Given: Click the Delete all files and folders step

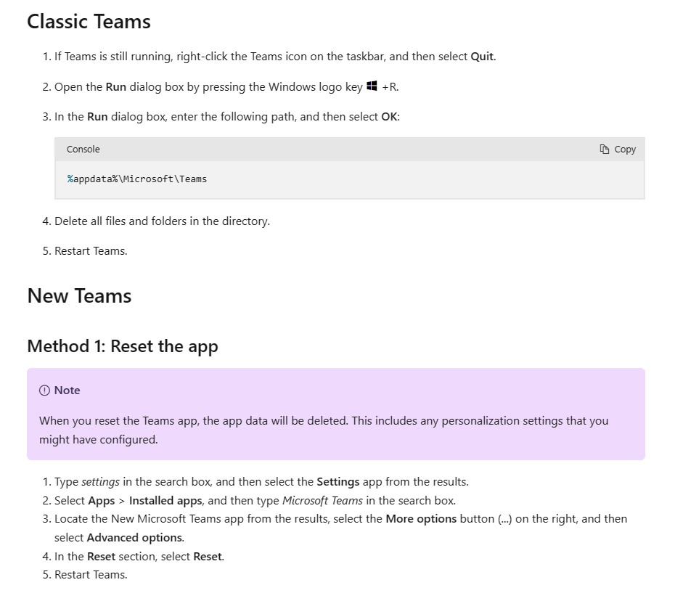Looking at the screenshot, I should point(162,221).
